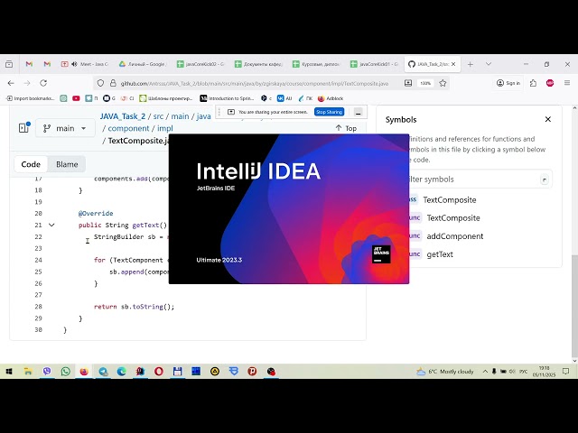The image size is (578, 433).
Task: Open Opera browser from taskbar
Action: point(159,371)
